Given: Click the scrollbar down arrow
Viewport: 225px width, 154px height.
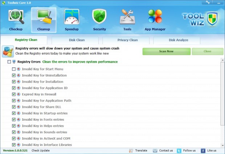Looking at the screenshot, I should tap(222, 146).
